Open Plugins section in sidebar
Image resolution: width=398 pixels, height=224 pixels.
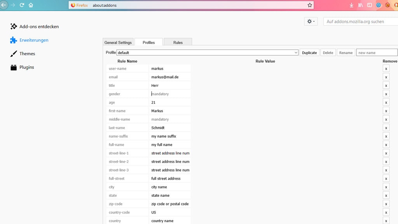[x=26, y=67]
